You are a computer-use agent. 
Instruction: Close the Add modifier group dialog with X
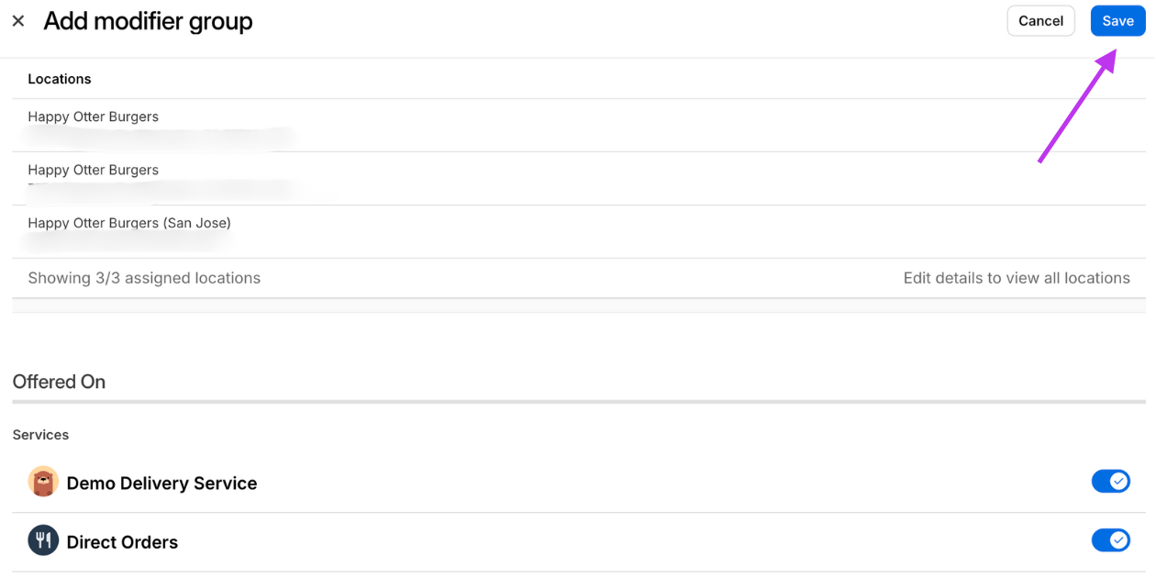pos(18,21)
